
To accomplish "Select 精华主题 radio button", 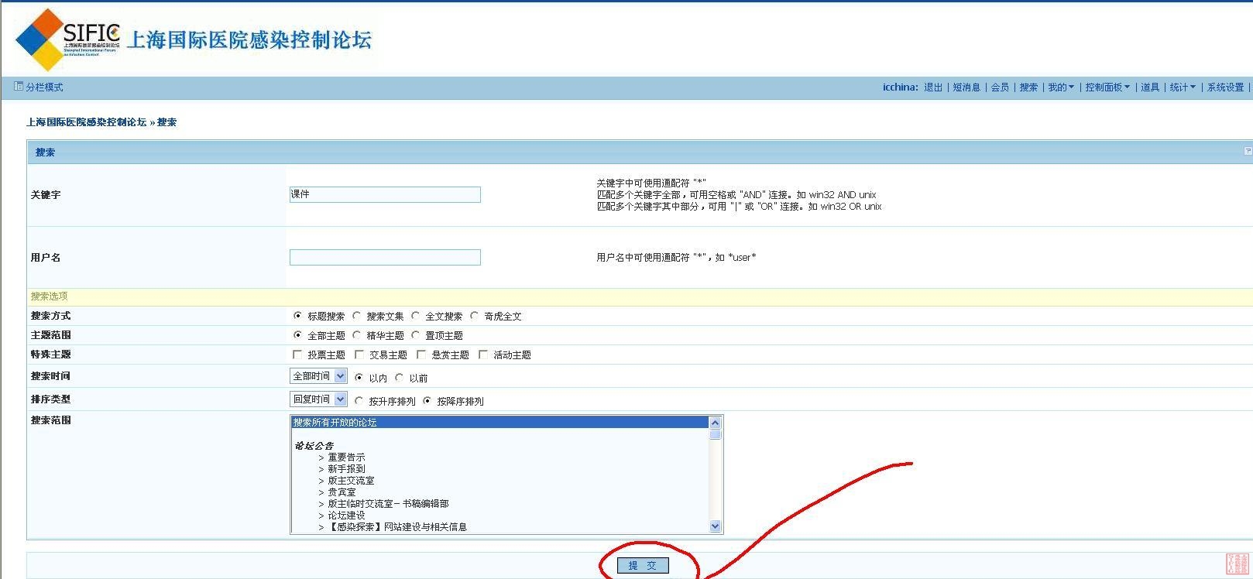I will coord(356,335).
